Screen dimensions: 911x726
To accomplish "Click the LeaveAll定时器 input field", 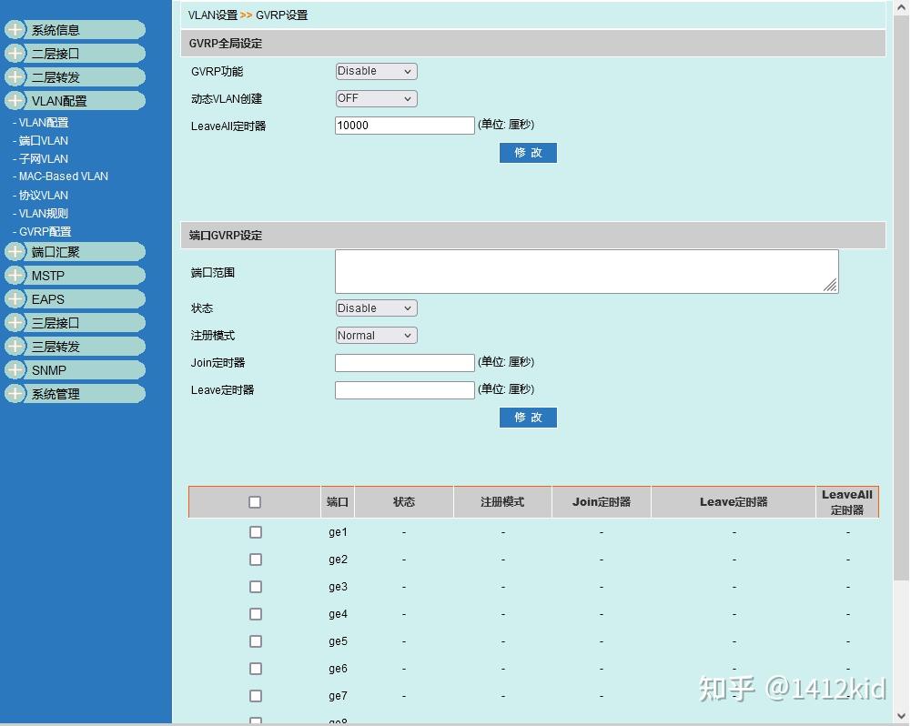I will point(404,126).
